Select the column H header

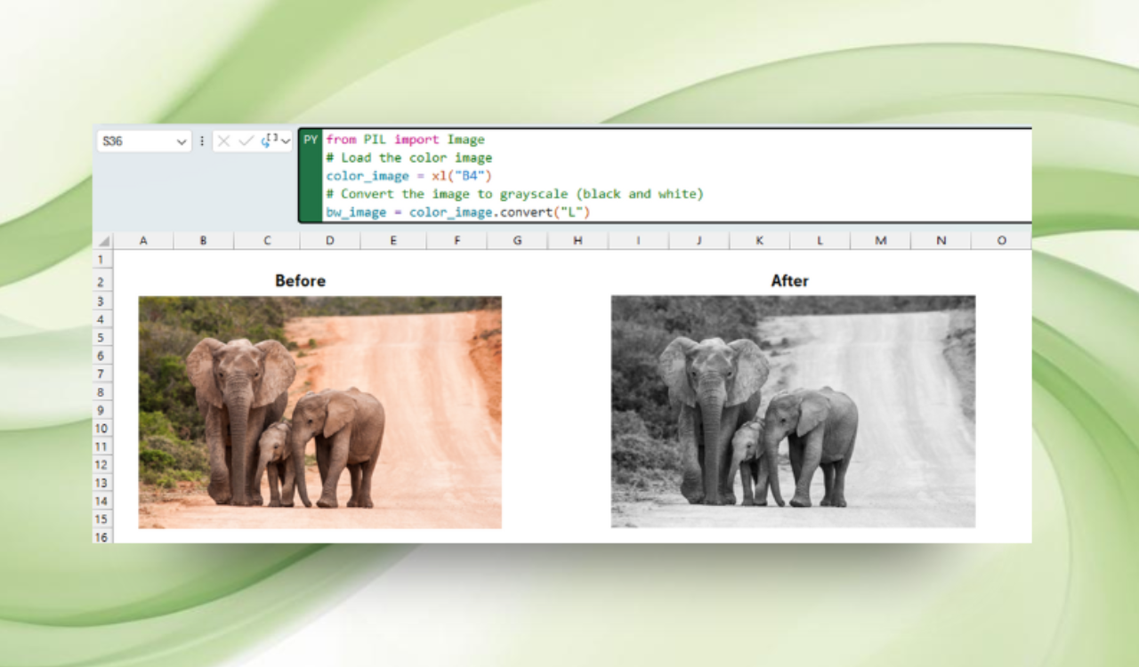tap(577, 240)
